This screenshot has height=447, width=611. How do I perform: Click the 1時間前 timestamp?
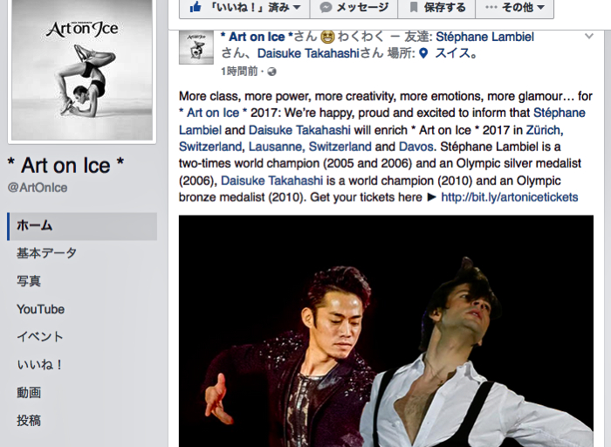(239, 72)
